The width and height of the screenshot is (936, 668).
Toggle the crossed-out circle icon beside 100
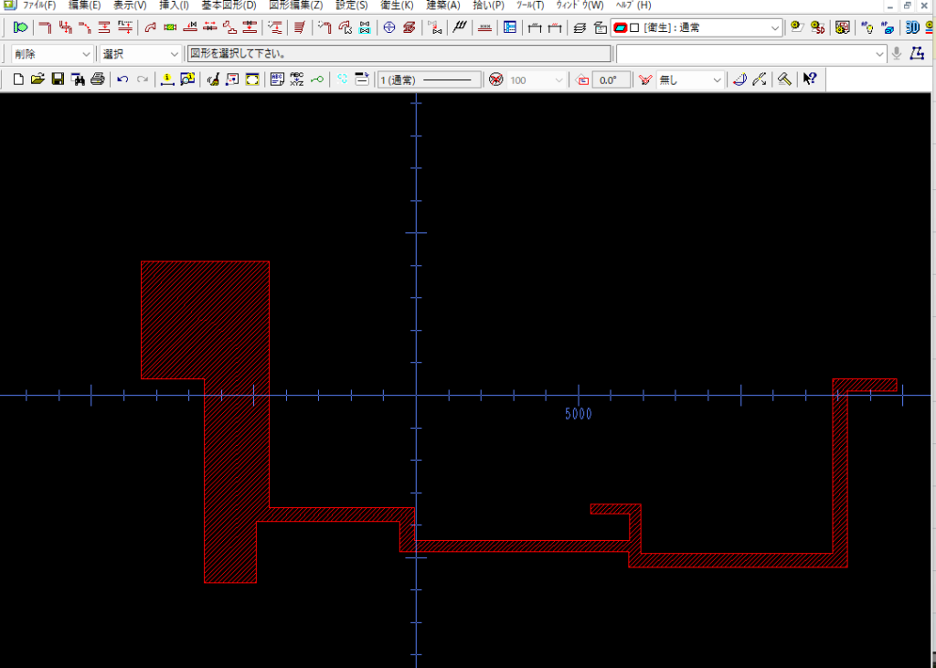pyautogui.click(x=495, y=80)
